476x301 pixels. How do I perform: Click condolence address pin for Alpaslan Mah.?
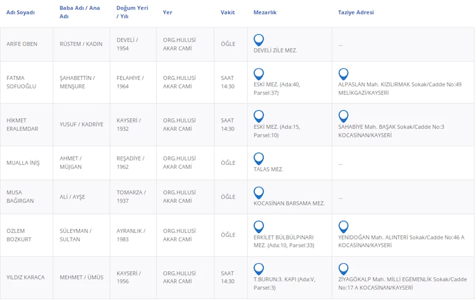343,74
